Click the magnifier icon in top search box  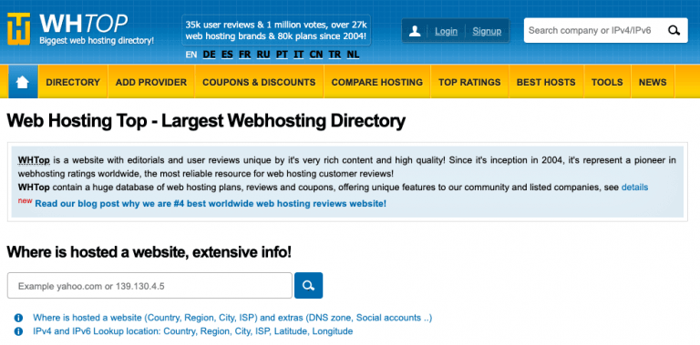click(x=674, y=30)
